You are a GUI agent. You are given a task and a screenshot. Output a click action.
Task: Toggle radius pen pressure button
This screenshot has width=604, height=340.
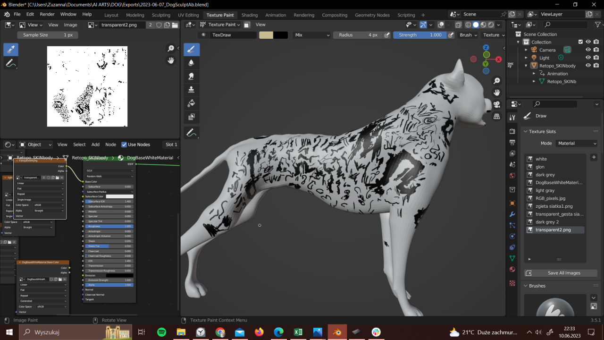[x=387, y=35]
